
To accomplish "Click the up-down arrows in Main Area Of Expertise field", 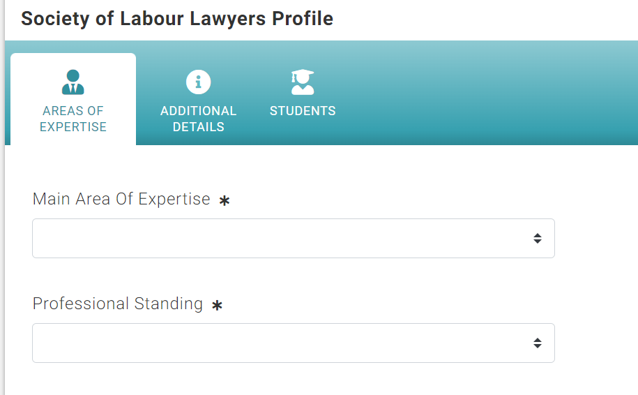I will click(538, 238).
